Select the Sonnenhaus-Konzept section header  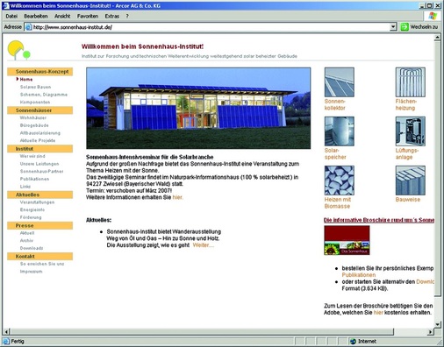click(x=40, y=72)
